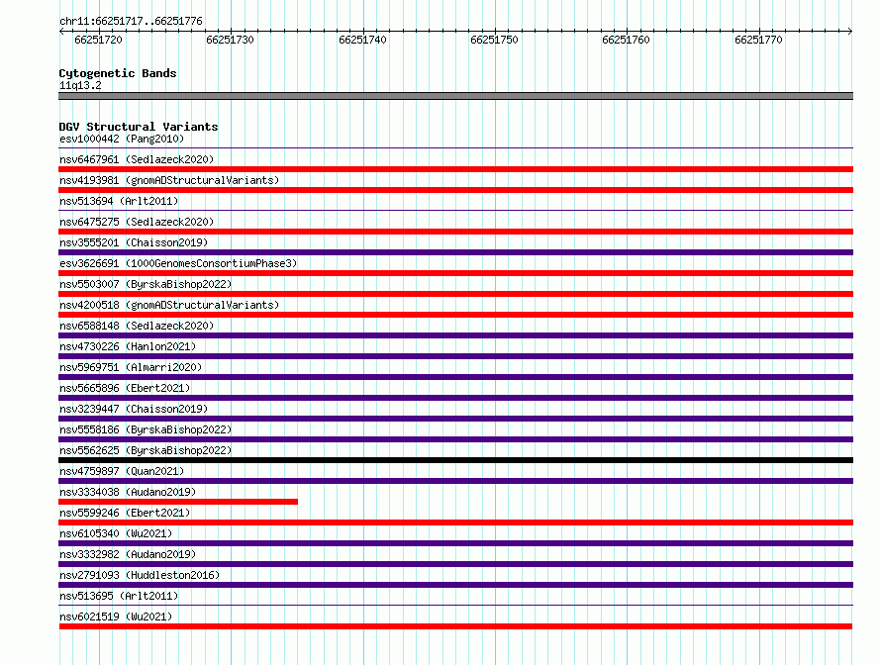Select the nsv513694 (Arlt2011) label

click(x=119, y=201)
